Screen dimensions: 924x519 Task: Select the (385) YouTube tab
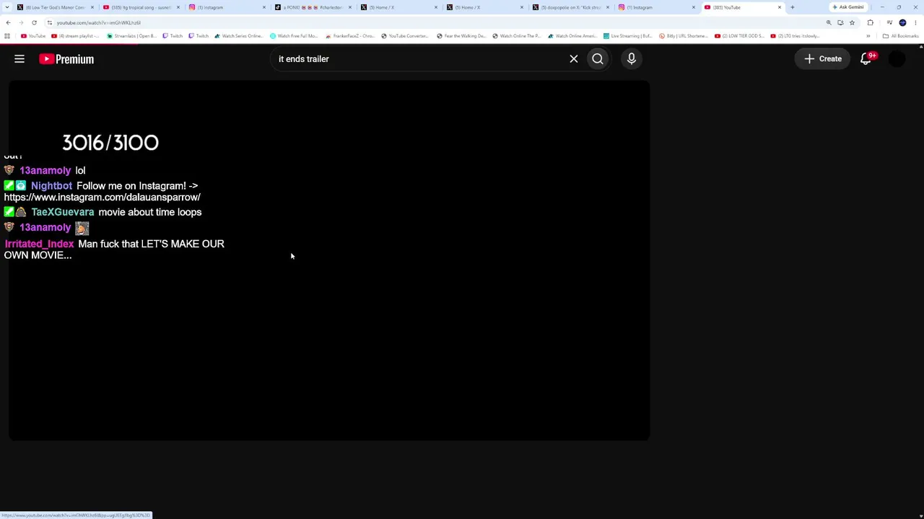pos(743,7)
